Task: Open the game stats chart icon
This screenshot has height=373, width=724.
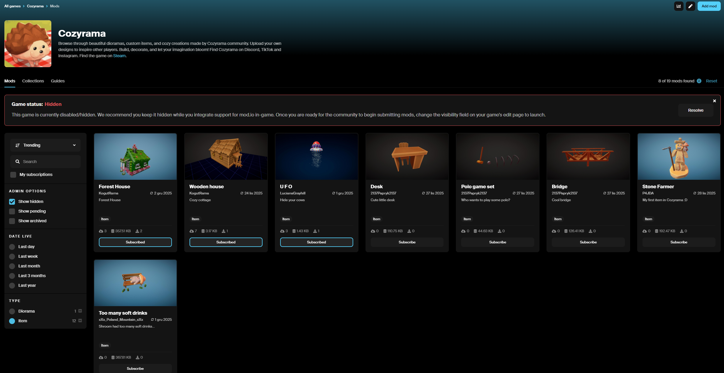Action: tap(679, 6)
